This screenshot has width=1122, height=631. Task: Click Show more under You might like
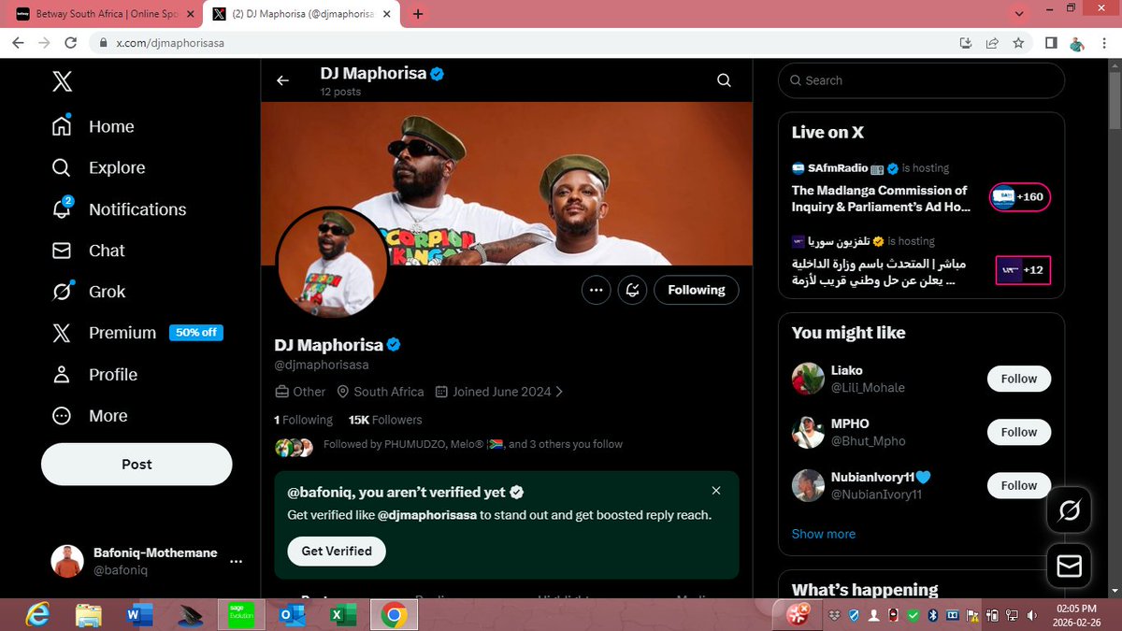823,534
